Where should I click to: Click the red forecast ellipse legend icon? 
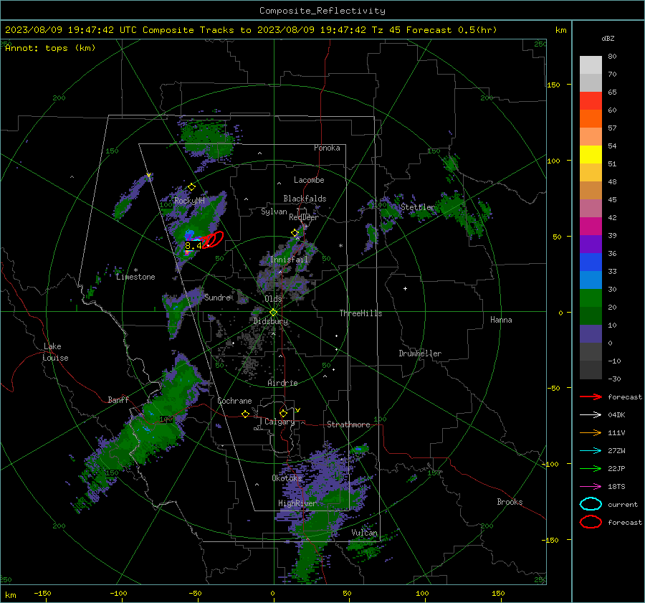click(x=591, y=522)
